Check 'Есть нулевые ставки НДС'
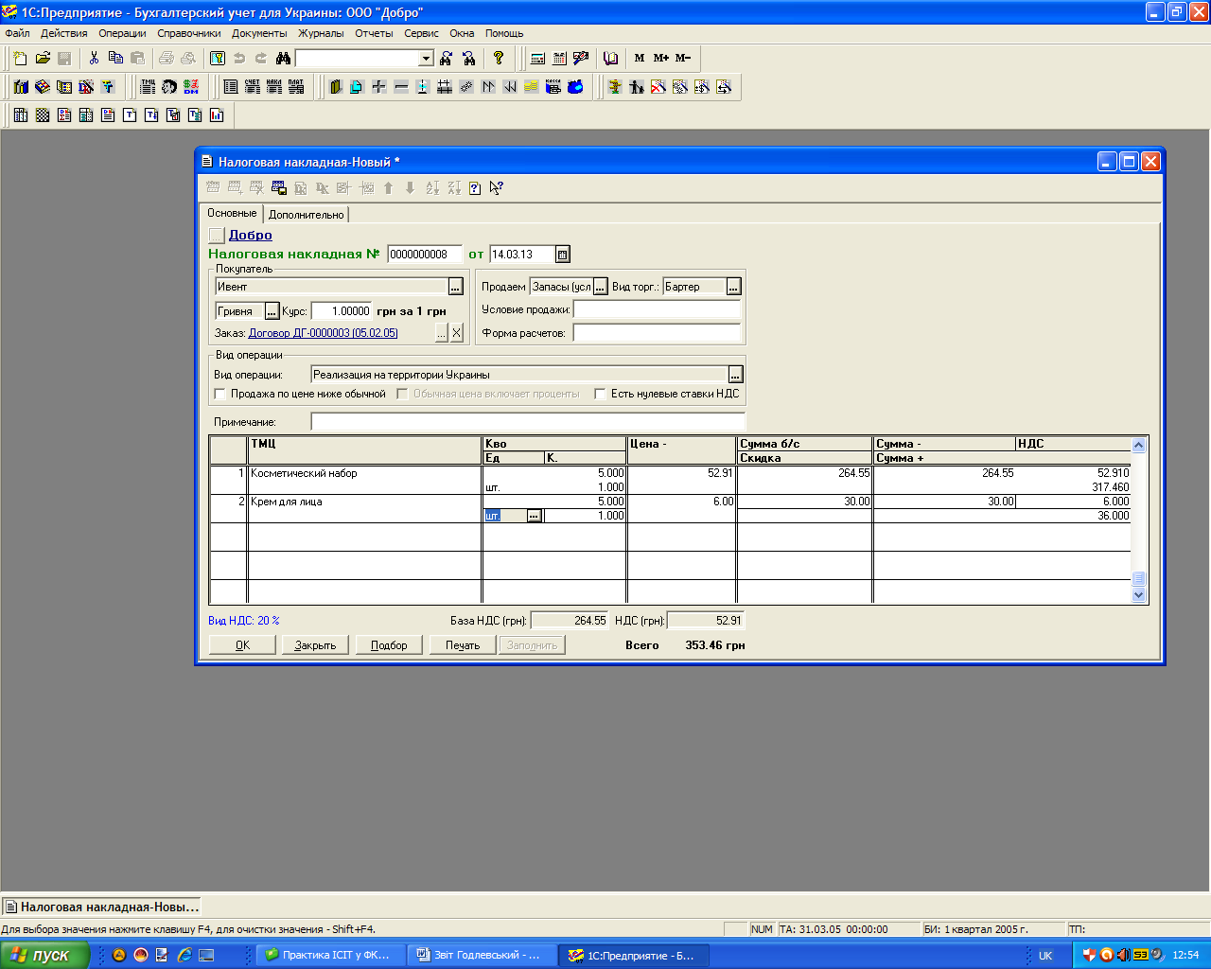Image resolution: width=1211 pixels, height=969 pixels. [600, 395]
